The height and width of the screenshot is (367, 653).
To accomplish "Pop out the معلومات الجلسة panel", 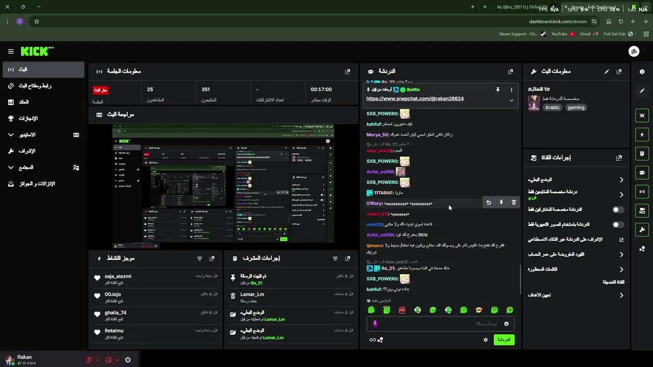I will click(x=347, y=72).
